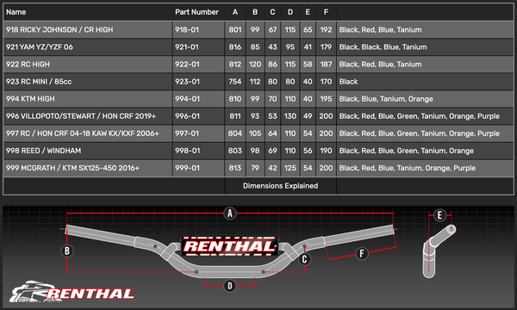Click the single 'Black' color in 923 row
Viewport: 517px width, 310px height.
tap(348, 82)
